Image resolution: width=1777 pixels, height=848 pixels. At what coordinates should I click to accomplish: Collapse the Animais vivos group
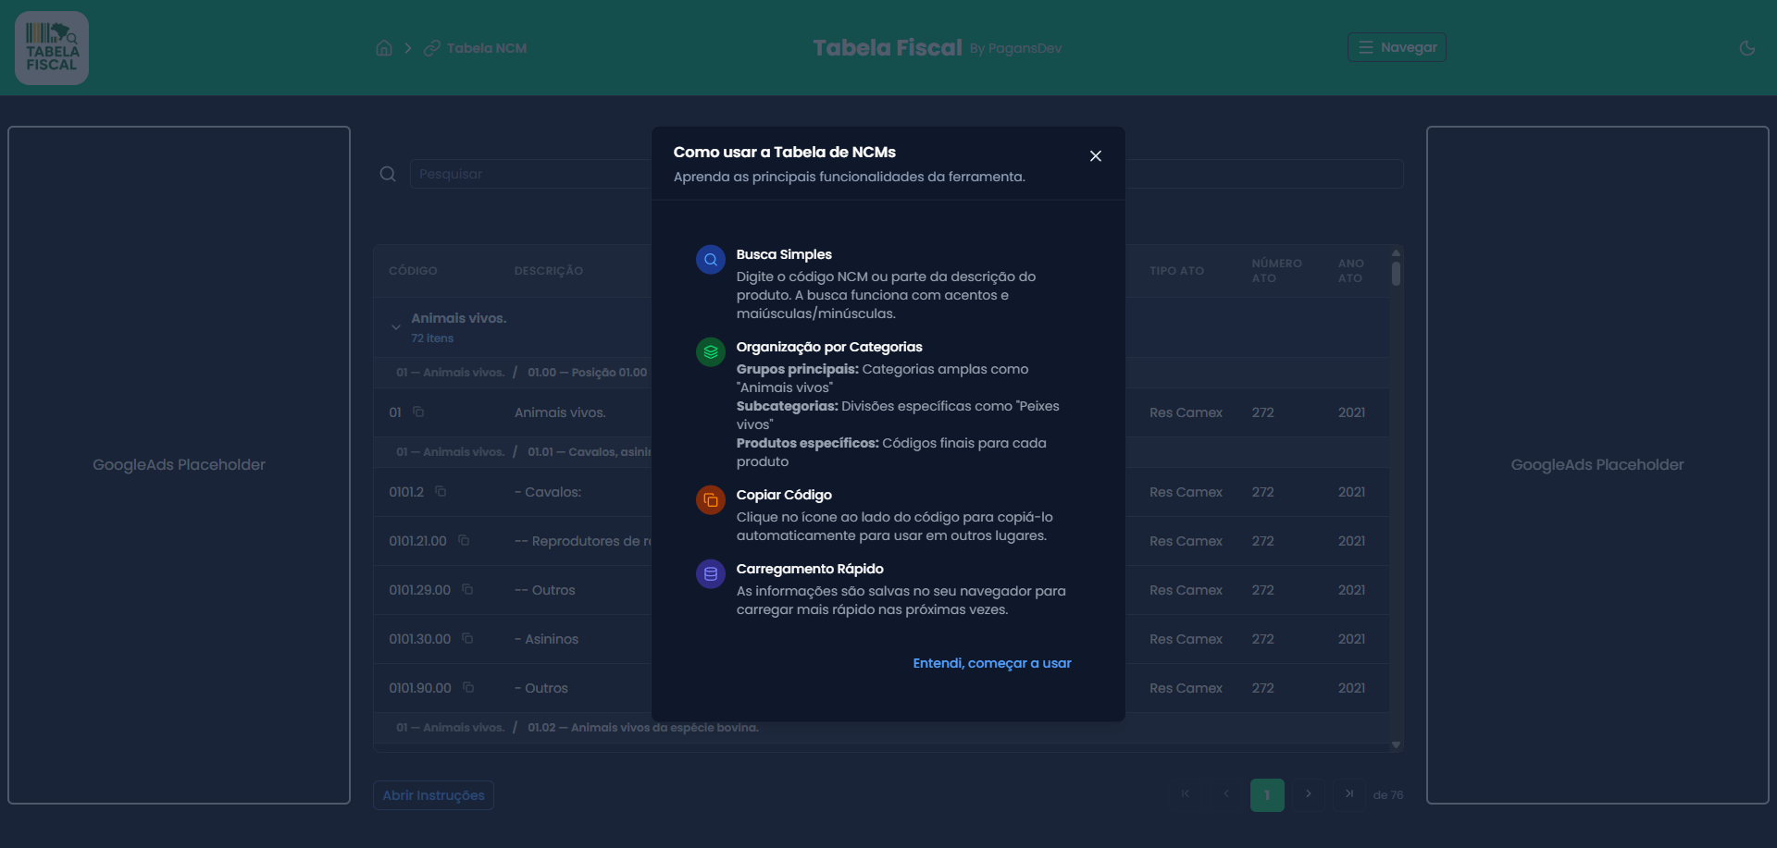click(x=396, y=327)
